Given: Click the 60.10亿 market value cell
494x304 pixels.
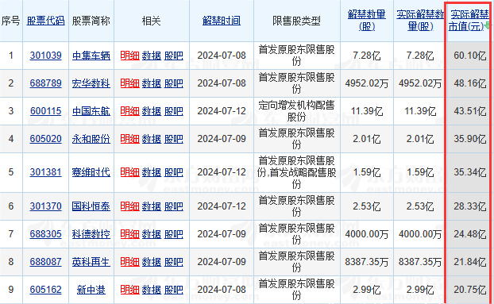Looking at the screenshot, I should 469,56.
